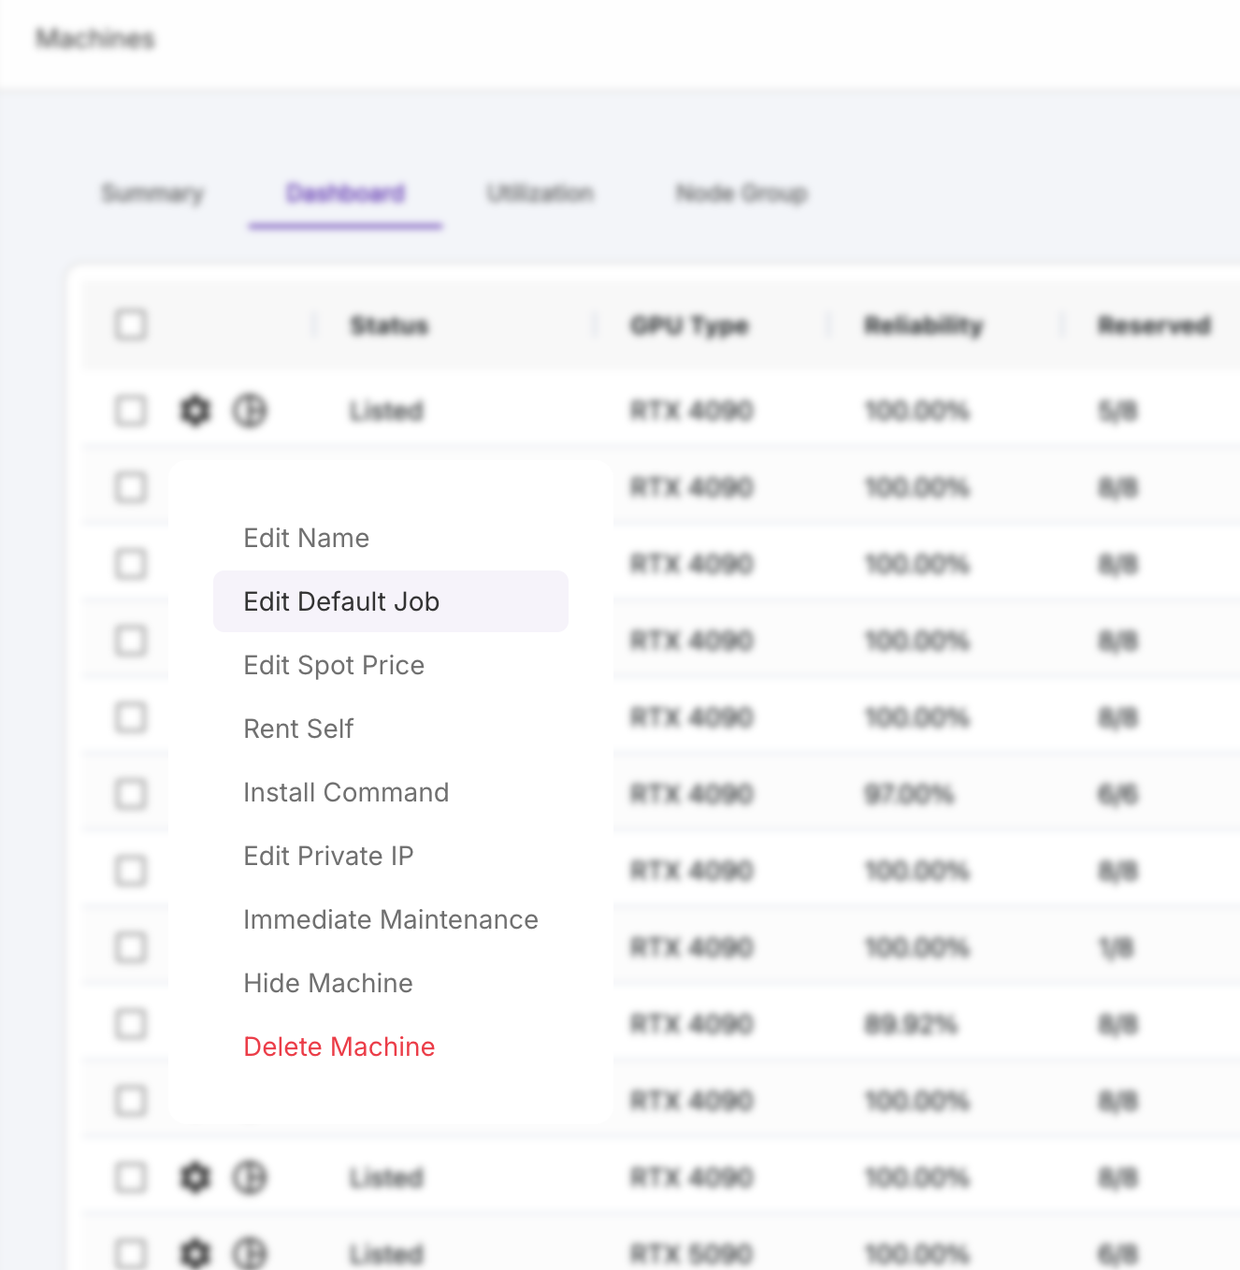
Task: Choose Edit Default Job
Action: click(341, 601)
